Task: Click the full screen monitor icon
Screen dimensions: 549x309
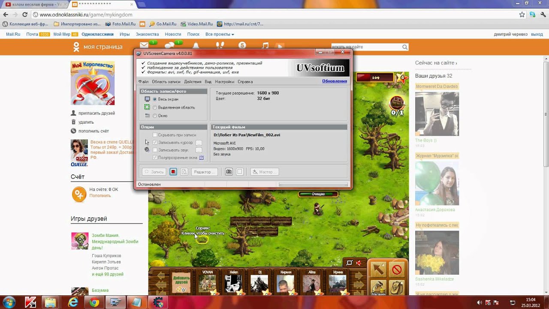Action: tap(147, 99)
